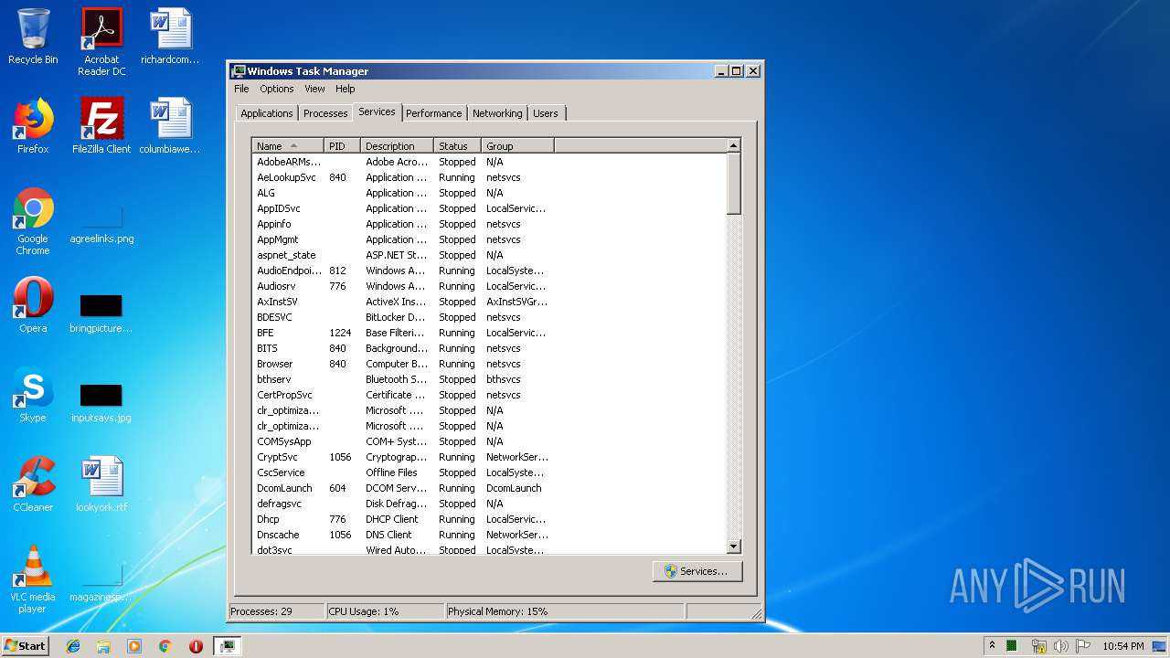Screen dimensions: 1170x658
Task: Switch to the Applications tab
Action: tap(267, 113)
